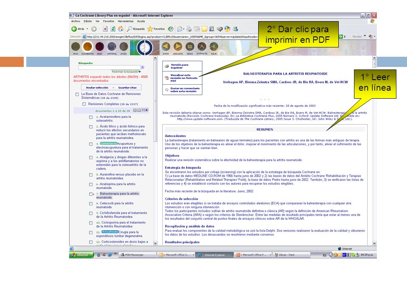
Task: Open 'Ciclofosfamida para el tratamiento' list item
Action: [x=122, y=215]
